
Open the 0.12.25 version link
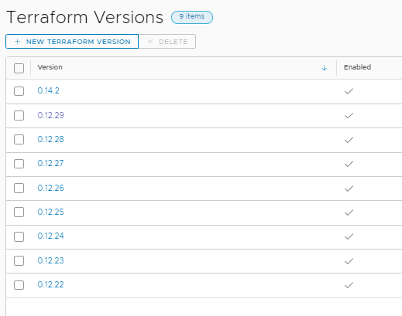click(x=50, y=212)
